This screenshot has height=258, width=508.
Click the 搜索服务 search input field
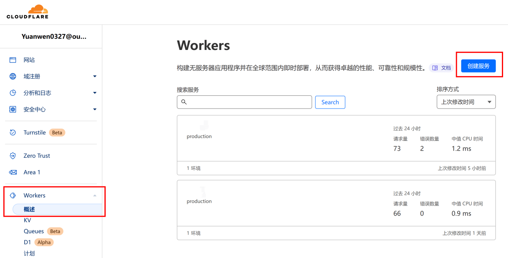(245, 102)
